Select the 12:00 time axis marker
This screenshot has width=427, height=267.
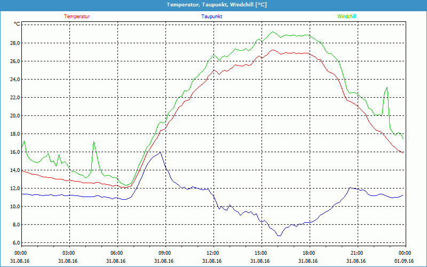tap(212, 253)
